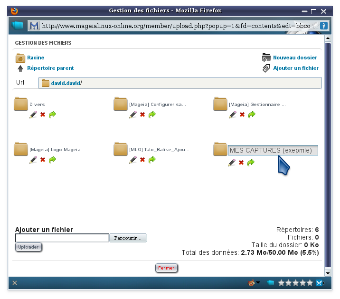The width and height of the screenshot is (340, 299).
Task: Open the [Mageia] Gestionnaire ... folder name
Action: [x=257, y=105]
